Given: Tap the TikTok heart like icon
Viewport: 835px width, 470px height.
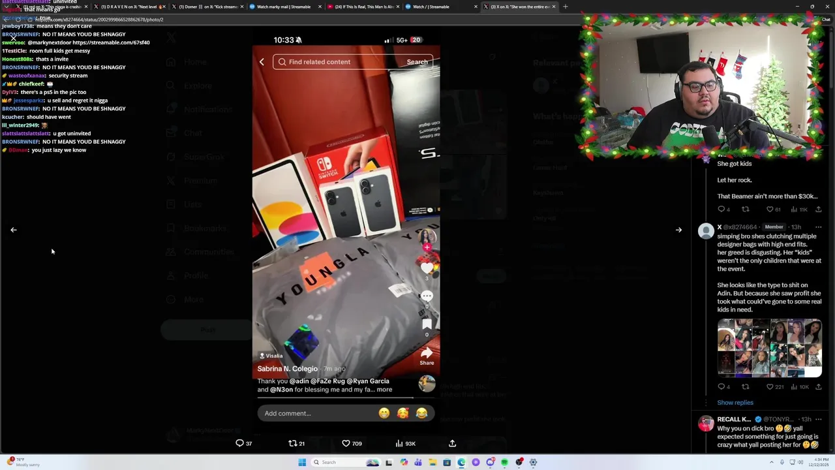Looking at the screenshot, I should 427,268.
